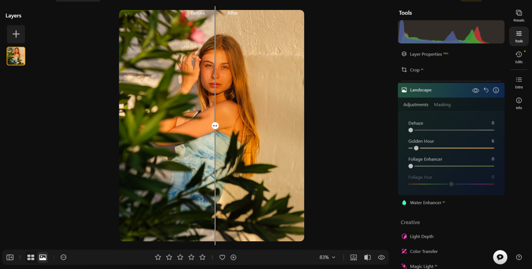532x269 pixels.
Task: Reject the photo with X icon
Action: pos(234,257)
